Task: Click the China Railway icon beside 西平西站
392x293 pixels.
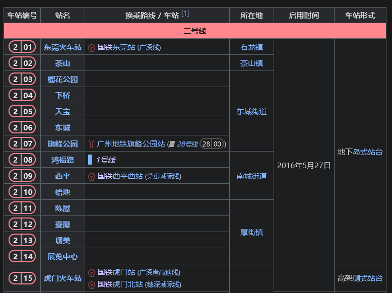Action: pyautogui.click(x=92, y=176)
